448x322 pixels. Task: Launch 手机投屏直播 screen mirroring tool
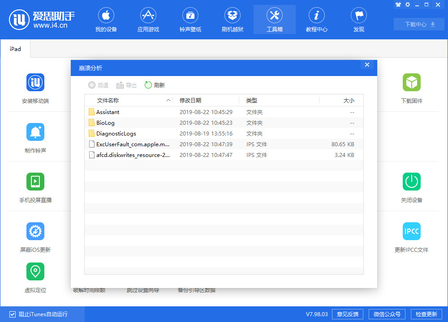[x=35, y=182]
